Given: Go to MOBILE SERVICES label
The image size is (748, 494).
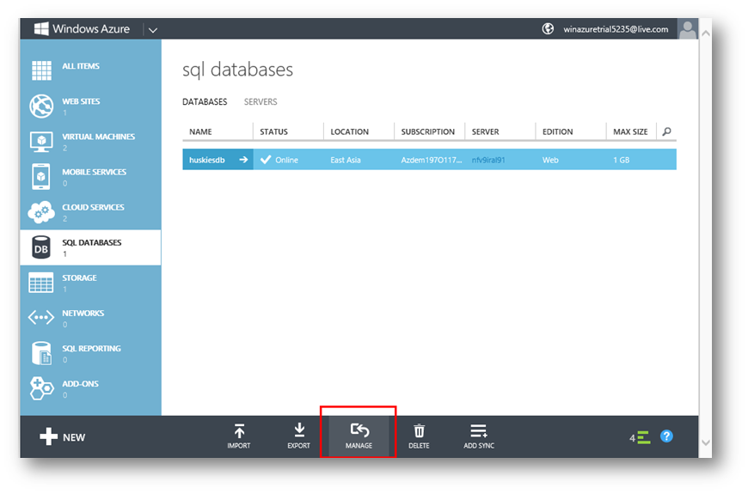Looking at the screenshot, I should click(x=94, y=172).
